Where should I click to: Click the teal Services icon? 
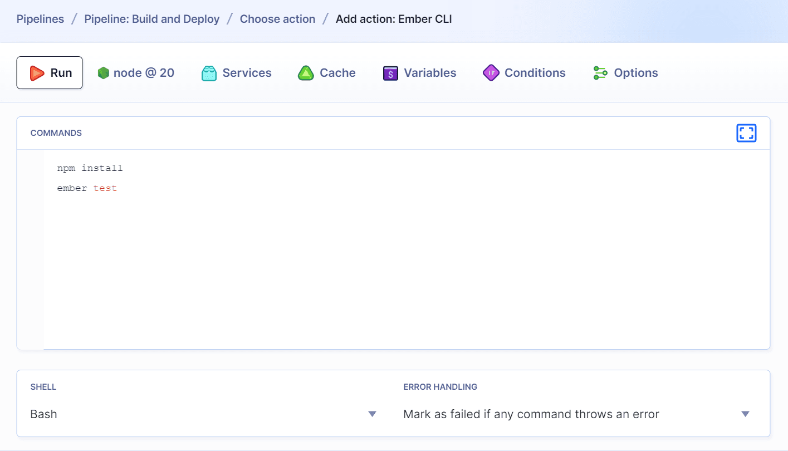pyautogui.click(x=208, y=73)
